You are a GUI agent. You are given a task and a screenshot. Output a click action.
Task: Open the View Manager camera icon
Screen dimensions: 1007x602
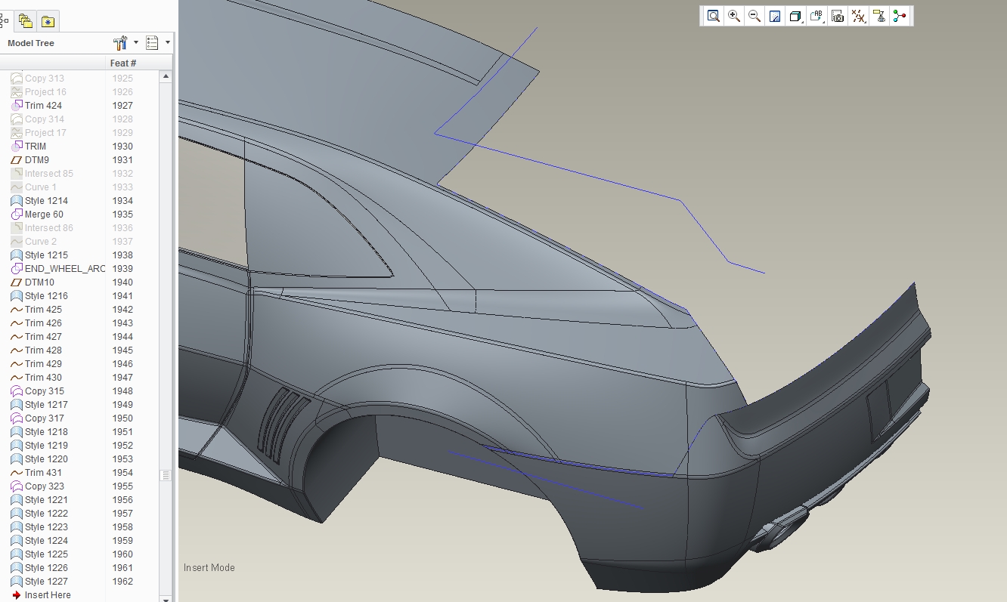click(837, 16)
